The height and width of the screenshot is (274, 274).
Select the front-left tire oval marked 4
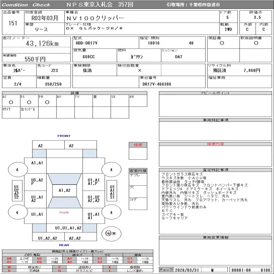click(x=18, y=170)
